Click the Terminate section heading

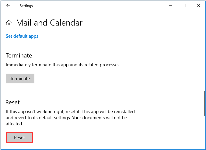19,55
